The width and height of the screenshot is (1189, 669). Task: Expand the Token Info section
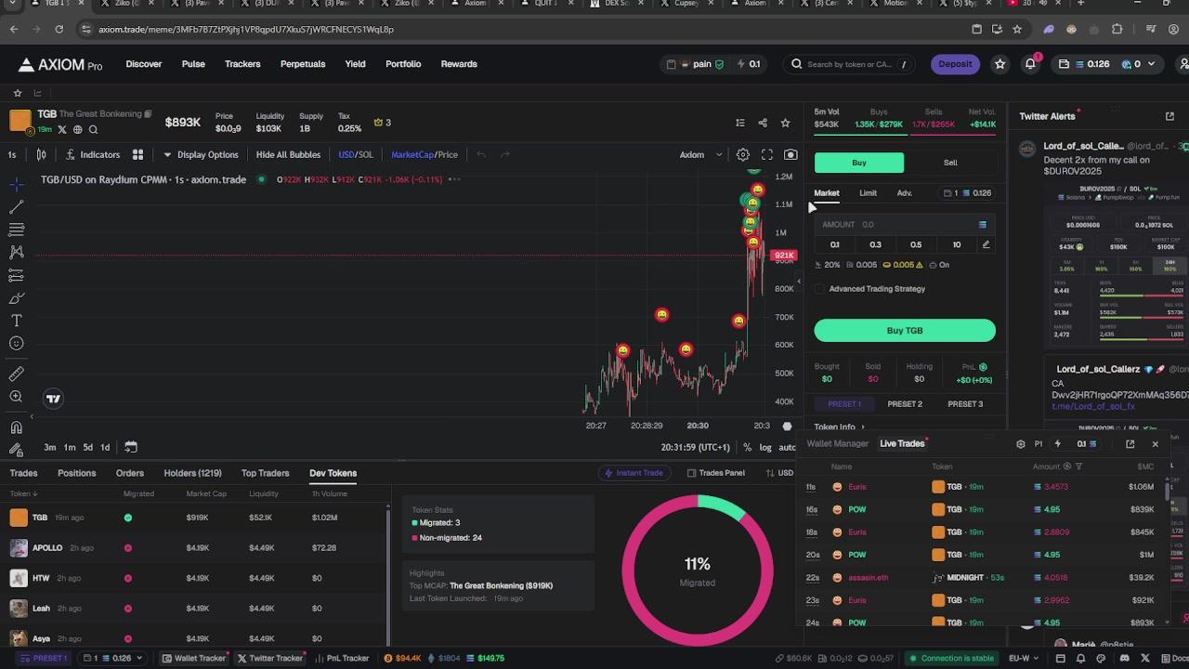(x=839, y=427)
